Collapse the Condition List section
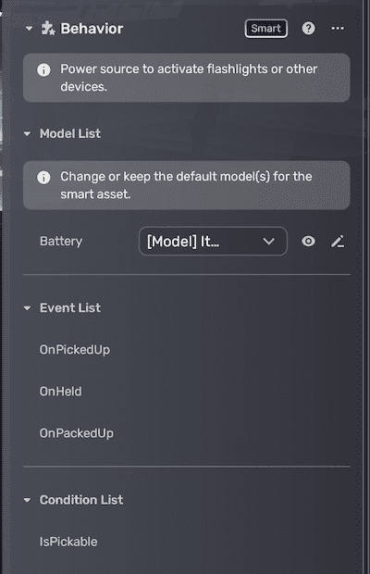The height and width of the screenshot is (574, 370). pos(27,500)
